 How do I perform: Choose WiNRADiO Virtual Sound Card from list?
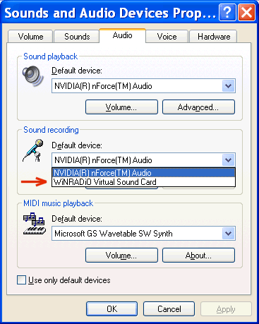point(143,182)
